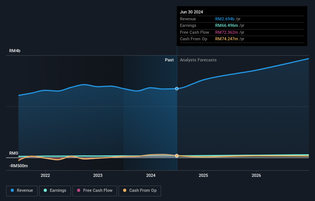
Task: Click the 2023 x-axis label
Action: click(x=98, y=176)
